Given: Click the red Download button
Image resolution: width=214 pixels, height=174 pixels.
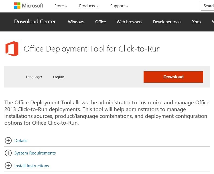Looking at the screenshot, I should pos(173,77).
